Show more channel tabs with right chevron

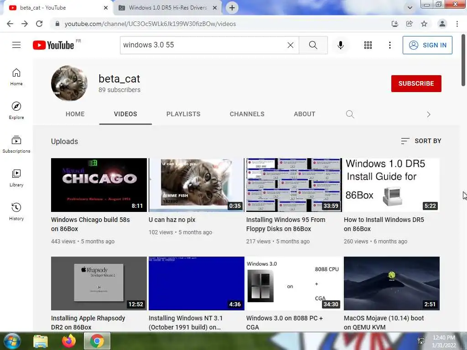pyautogui.click(x=429, y=114)
